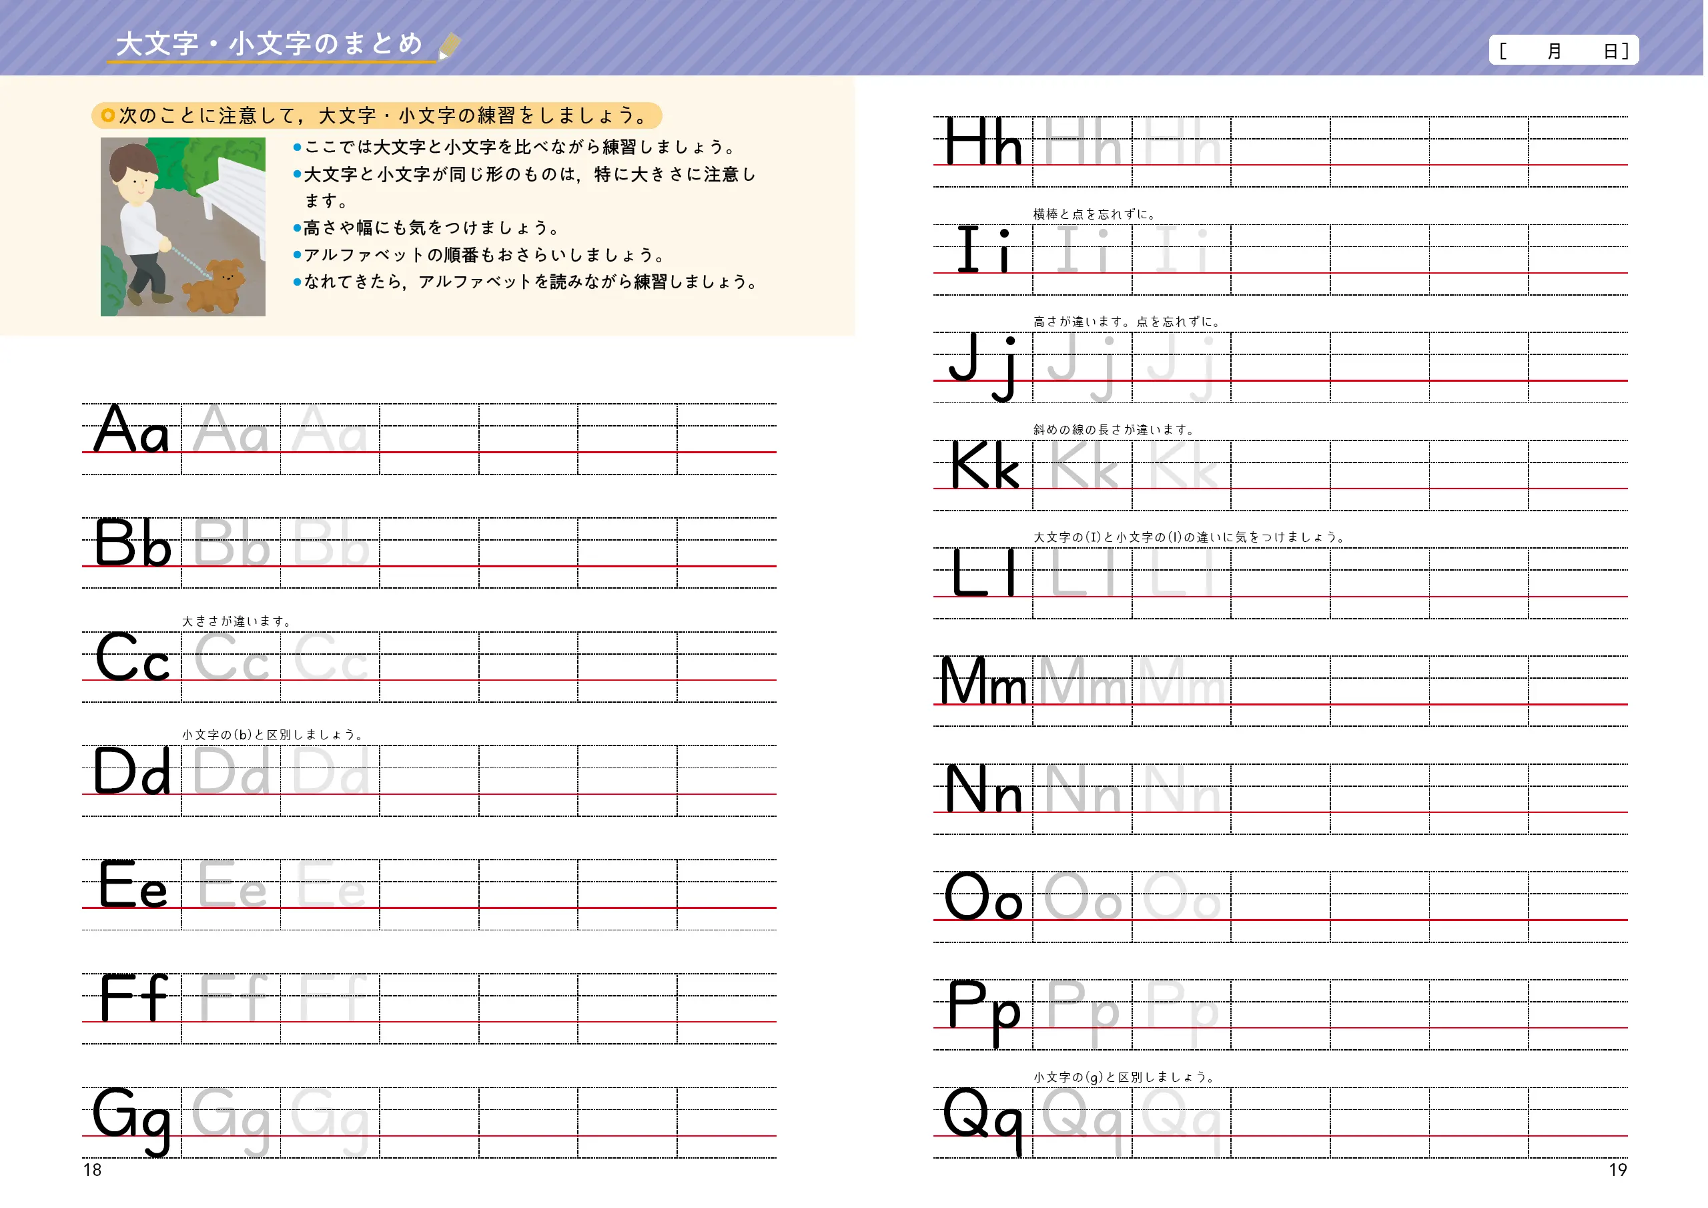Click the black model letters Bb

click(x=133, y=543)
